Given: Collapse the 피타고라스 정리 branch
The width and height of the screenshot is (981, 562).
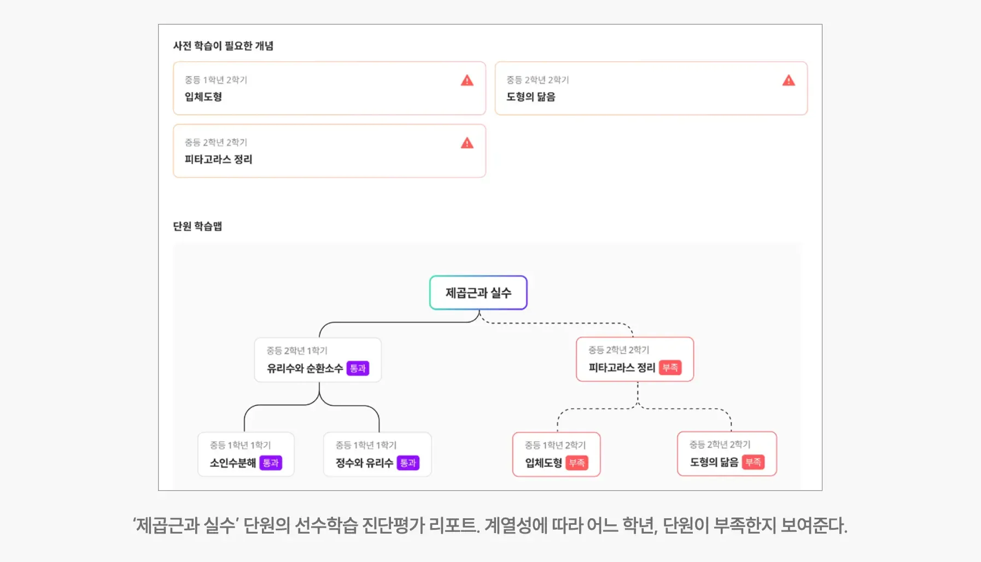Looking at the screenshot, I should (634, 359).
